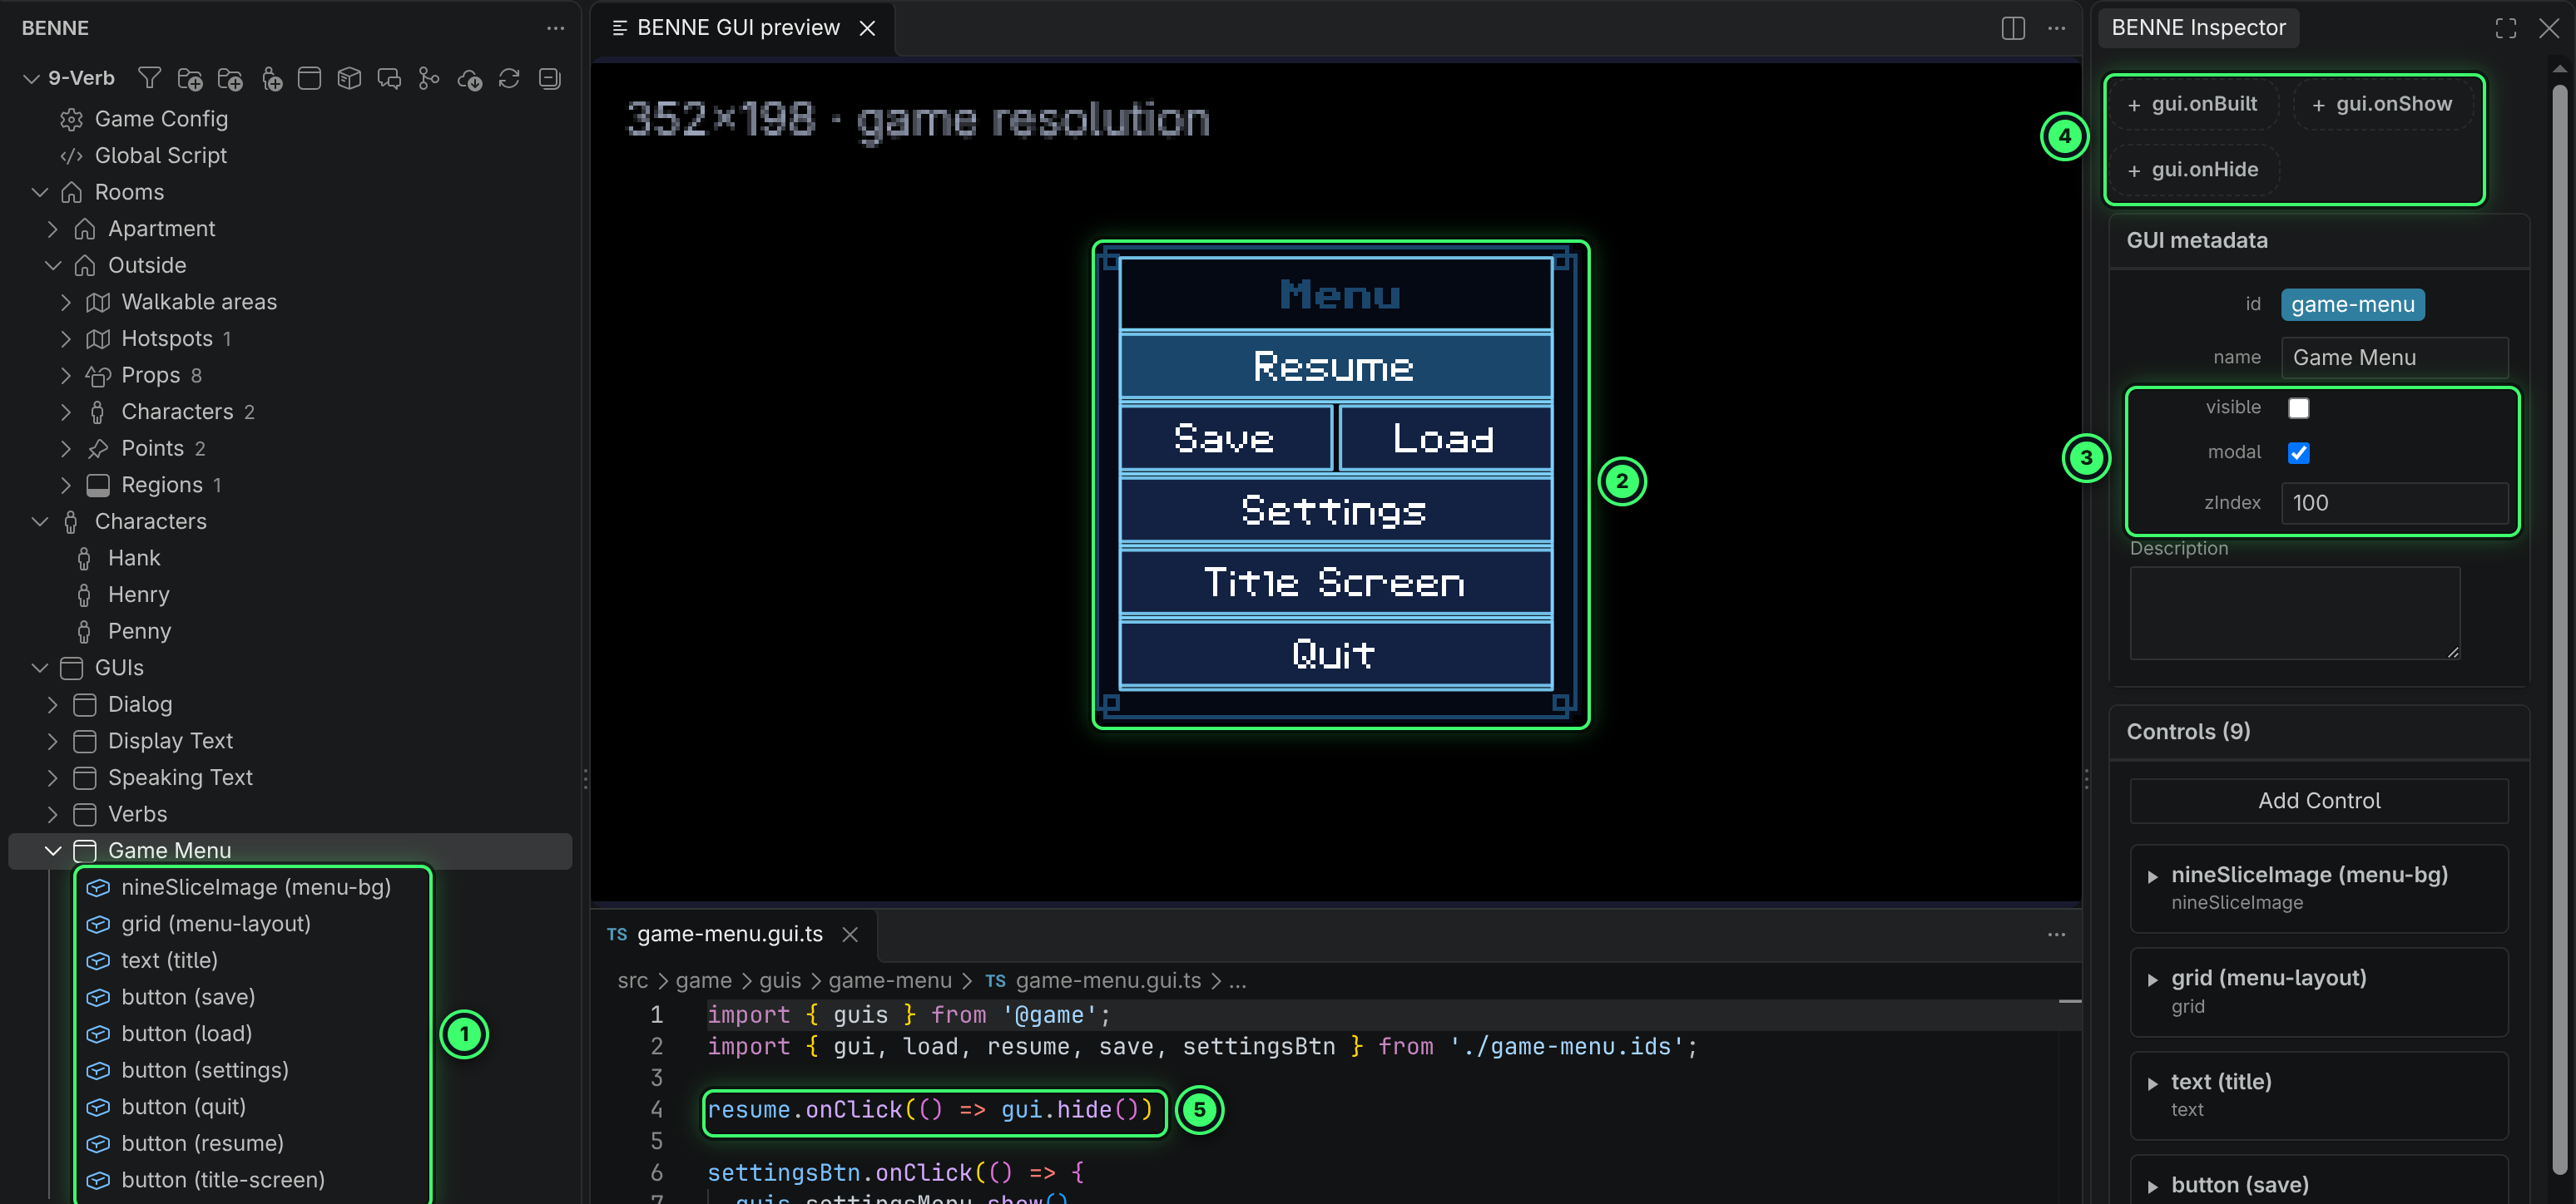The height and width of the screenshot is (1204, 2576).
Task: Click the collapse all icon in BENNE toolbar
Action: [x=549, y=78]
